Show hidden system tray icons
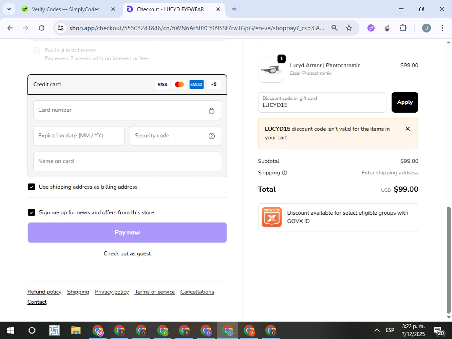 point(377,331)
